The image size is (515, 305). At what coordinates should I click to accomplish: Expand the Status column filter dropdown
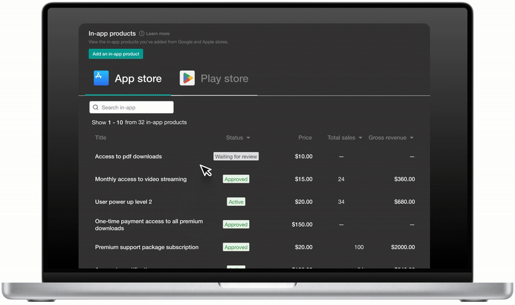[248, 138]
